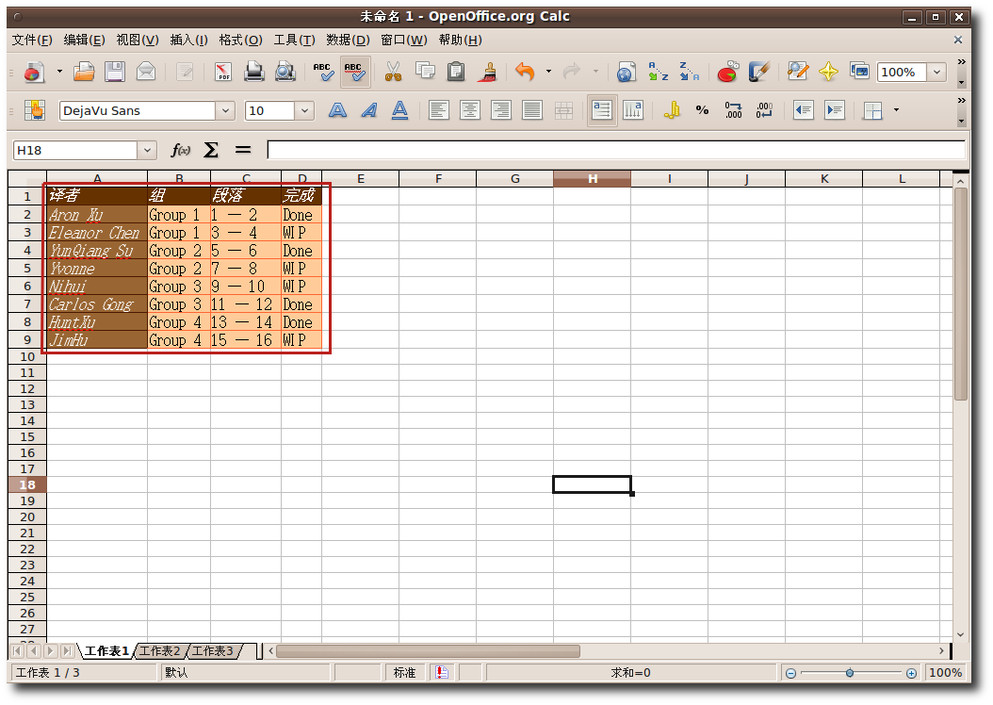This screenshot has height=705, width=993.
Task: Open the 插入 menu
Action: pyautogui.click(x=188, y=40)
